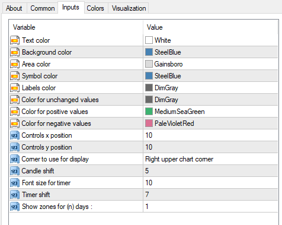This screenshot has height=225, width=282.
Task: Click the color icon beside Text color
Action: click(x=15, y=40)
